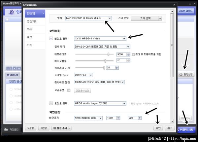Screen dimensions: 198x142
Task: Open the Daum 팟인코더 title menu
Action: point(12,4)
